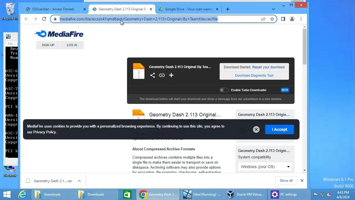The height and width of the screenshot is (200, 355).
Task: Open the Windows Start button
Action: (x=7, y=194)
